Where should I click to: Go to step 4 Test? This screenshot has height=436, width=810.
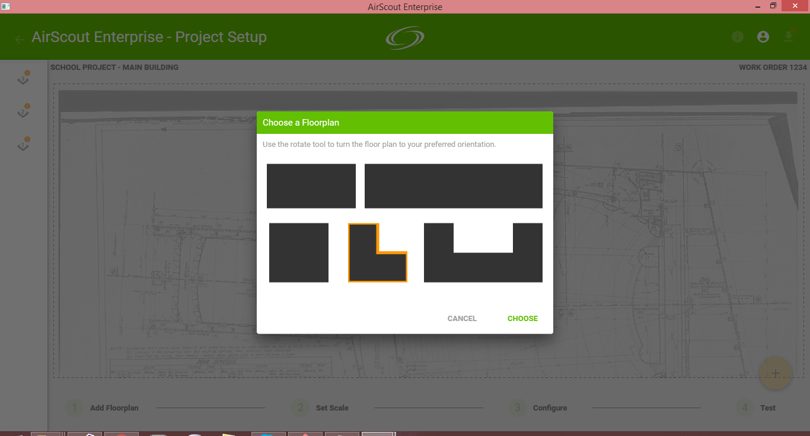(x=756, y=408)
